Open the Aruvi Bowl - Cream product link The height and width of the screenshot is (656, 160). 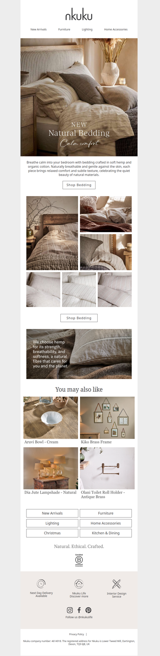click(41, 442)
